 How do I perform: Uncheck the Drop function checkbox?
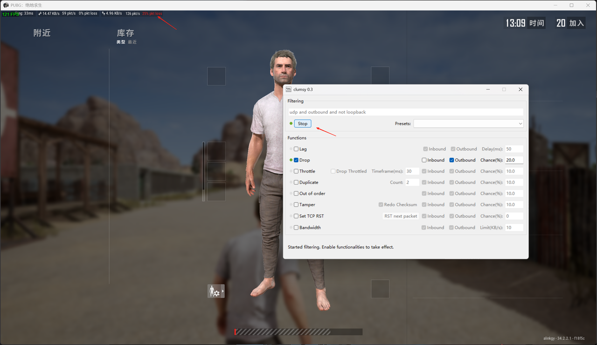pos(296,160)
